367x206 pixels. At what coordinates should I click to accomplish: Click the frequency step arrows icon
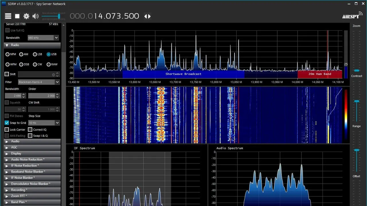coord(147,16)
